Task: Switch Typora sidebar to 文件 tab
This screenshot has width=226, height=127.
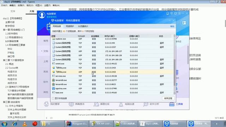Action: tap(13, 11)
